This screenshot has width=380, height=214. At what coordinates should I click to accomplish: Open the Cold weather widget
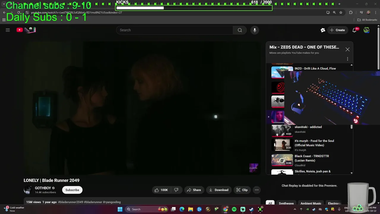[14, 209]
